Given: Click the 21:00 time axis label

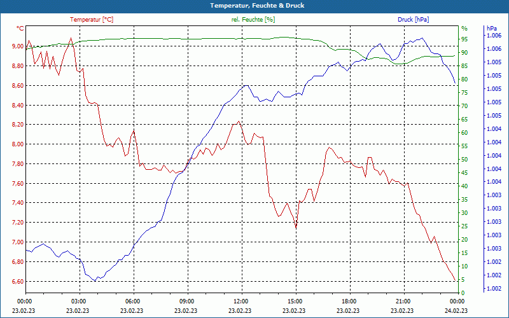Looking at the screenshot, I should 403,301.
